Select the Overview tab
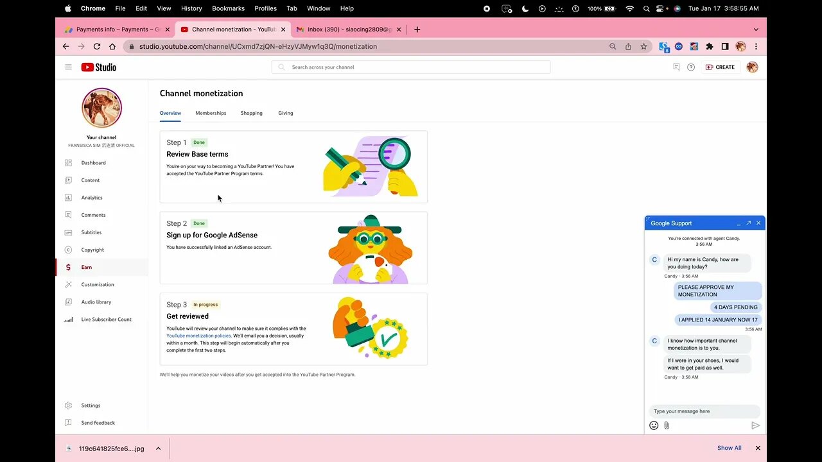 (x=170, y=113)
